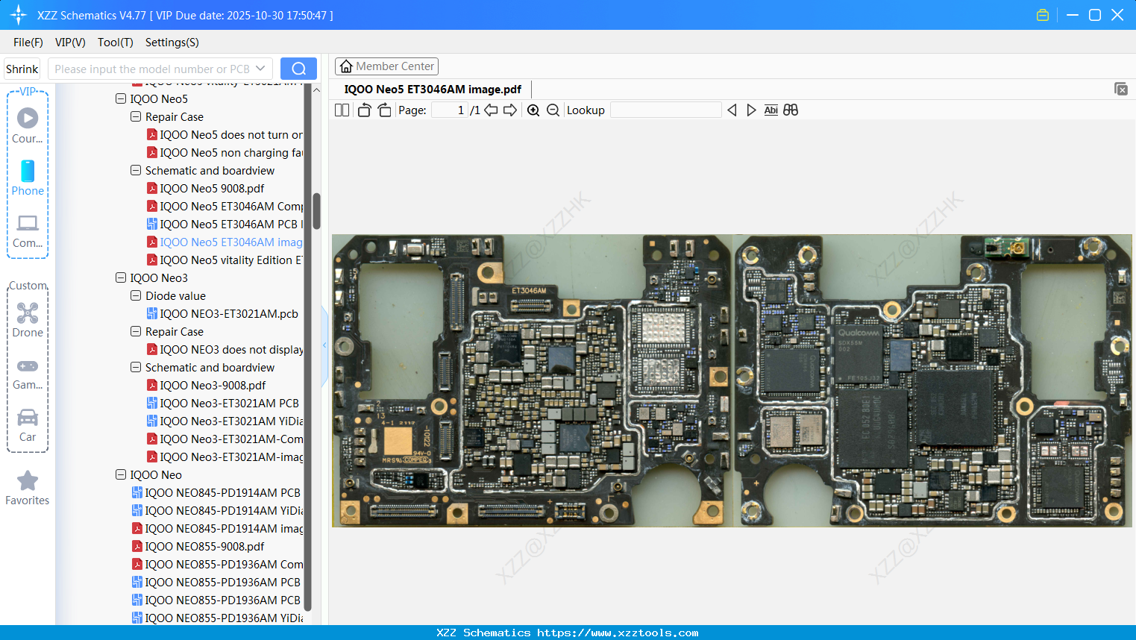Open Favorites star in sidebar
1136x640 pixels.
pos(28,488)
